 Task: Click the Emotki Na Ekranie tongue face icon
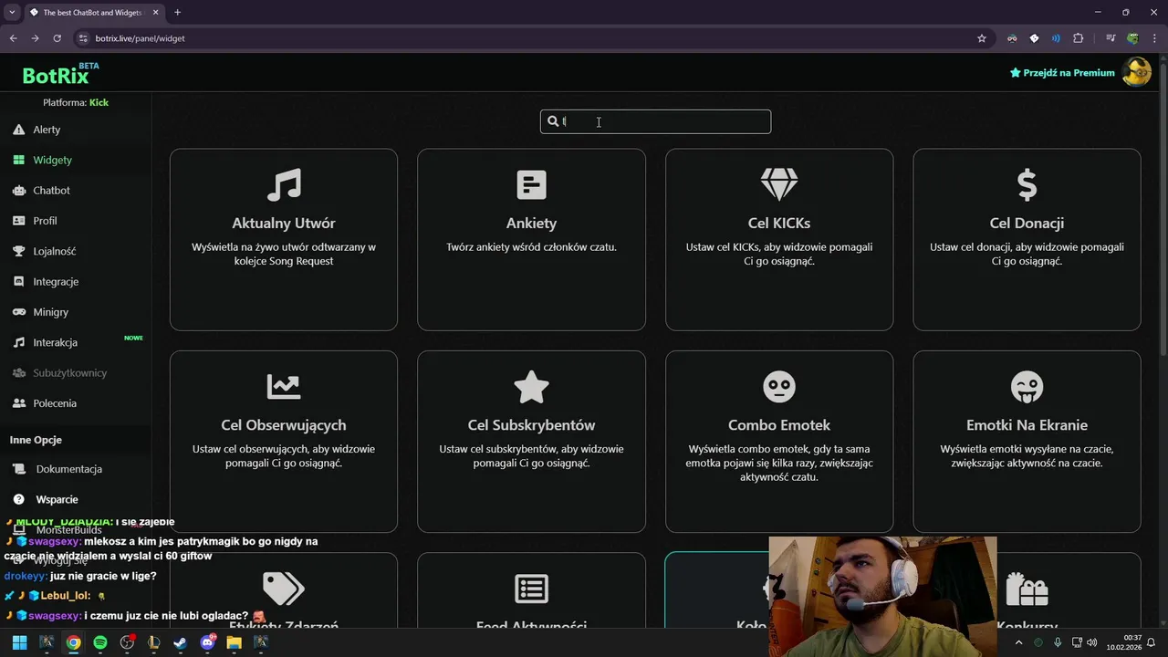[1027, 387]
